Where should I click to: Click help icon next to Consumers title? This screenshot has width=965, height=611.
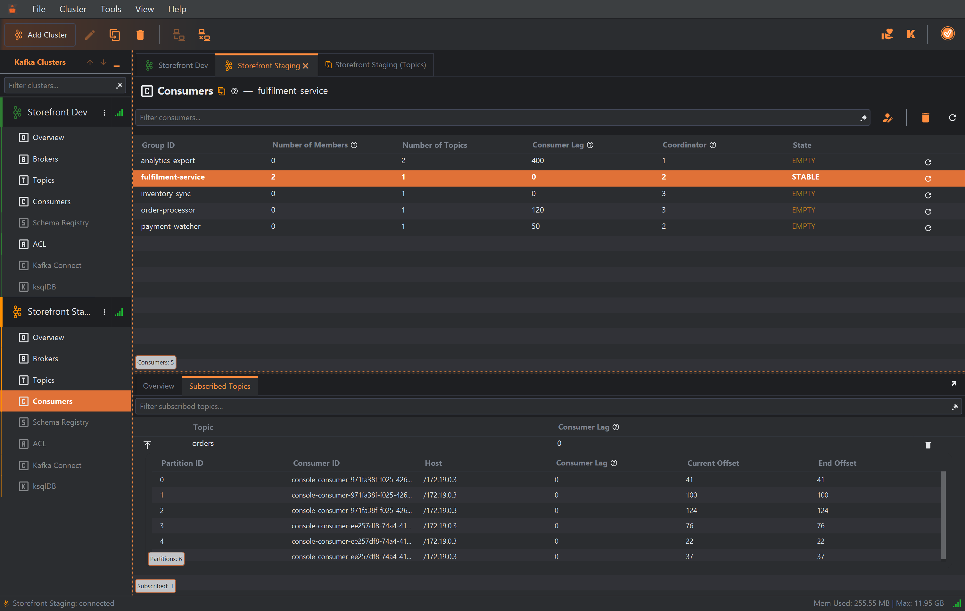coord(235,91)
